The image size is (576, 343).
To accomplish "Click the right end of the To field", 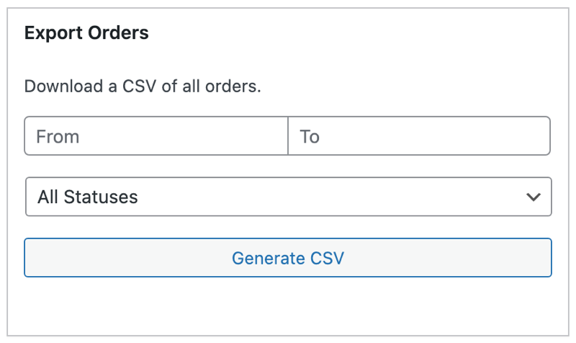I will tap(533, 136).
